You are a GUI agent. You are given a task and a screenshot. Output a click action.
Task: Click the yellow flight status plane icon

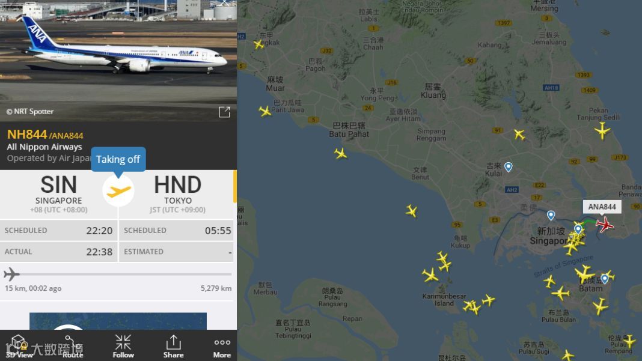pos(118,191)
